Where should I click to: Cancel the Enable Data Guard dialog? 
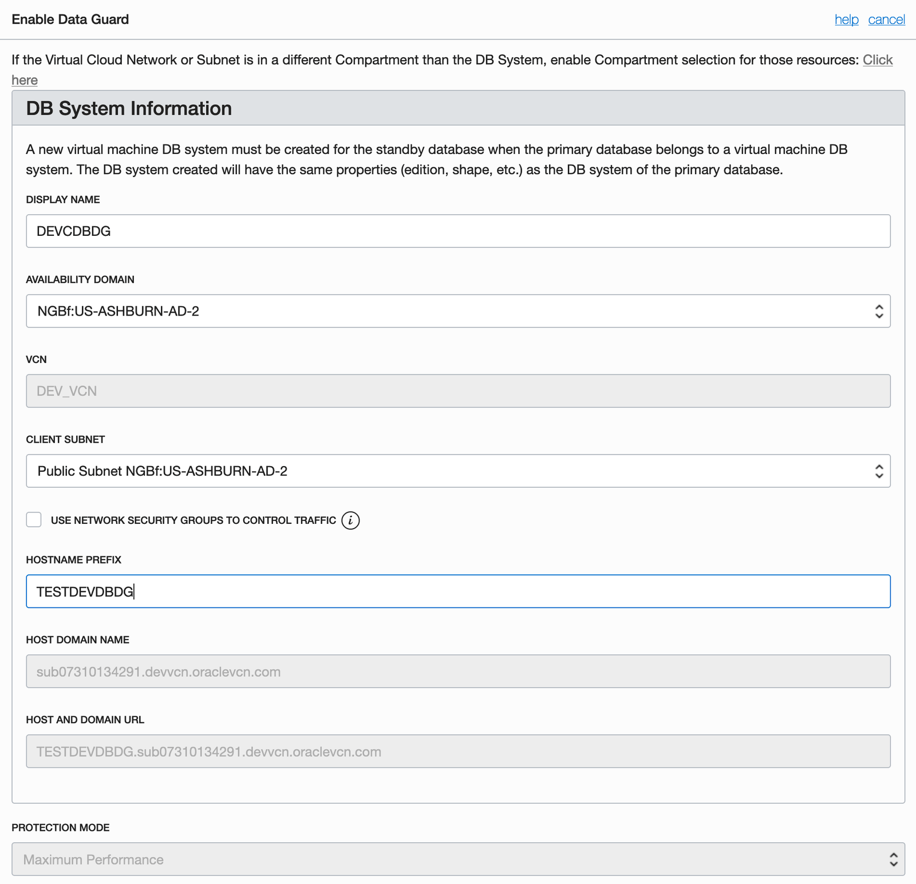click(x=886, y=19)
